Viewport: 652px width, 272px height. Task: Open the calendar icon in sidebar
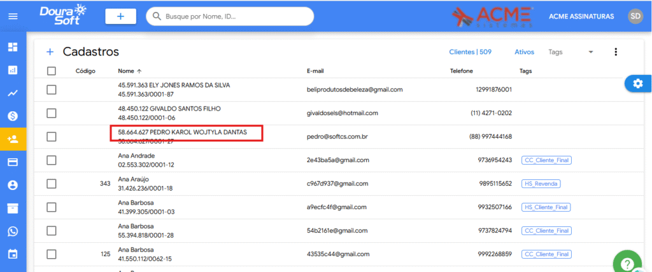tap(13, 254)
